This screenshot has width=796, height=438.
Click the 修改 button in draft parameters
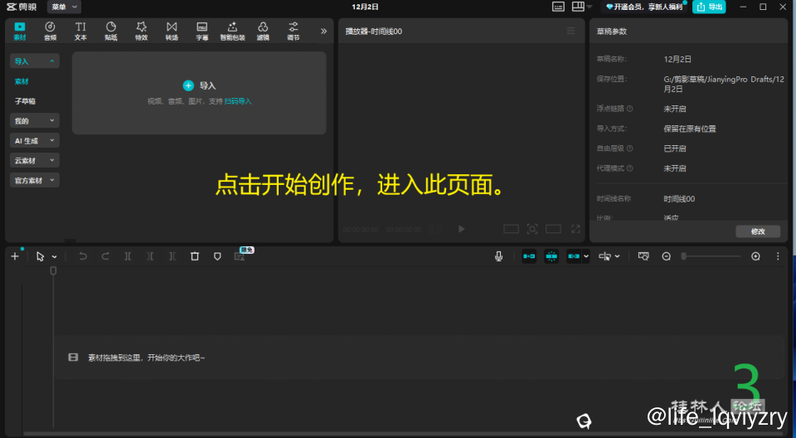click(x=758, y=231)
